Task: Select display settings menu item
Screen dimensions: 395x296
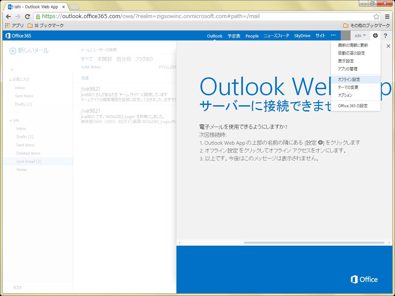Action: click(355, 61)
